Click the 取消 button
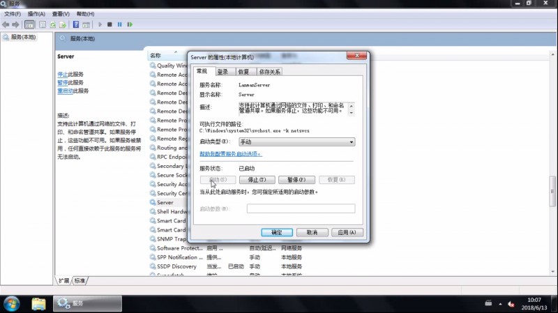 (x=312, y=233)
